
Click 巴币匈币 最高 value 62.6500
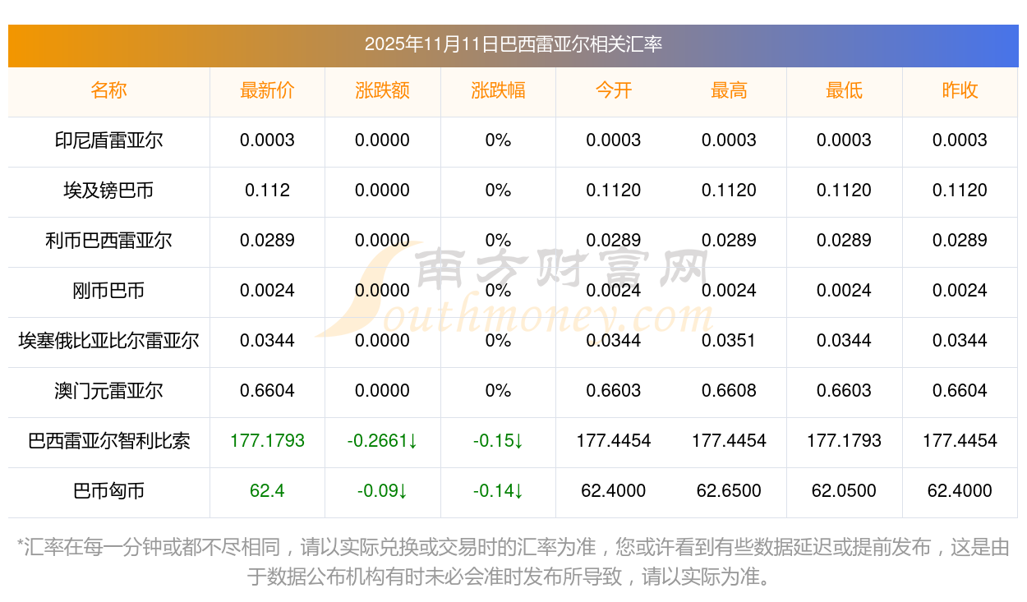point(729,491)
